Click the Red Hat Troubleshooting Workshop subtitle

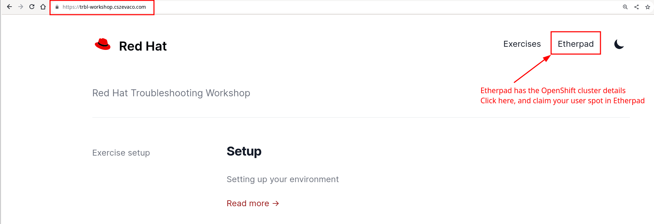coord(171,93)
